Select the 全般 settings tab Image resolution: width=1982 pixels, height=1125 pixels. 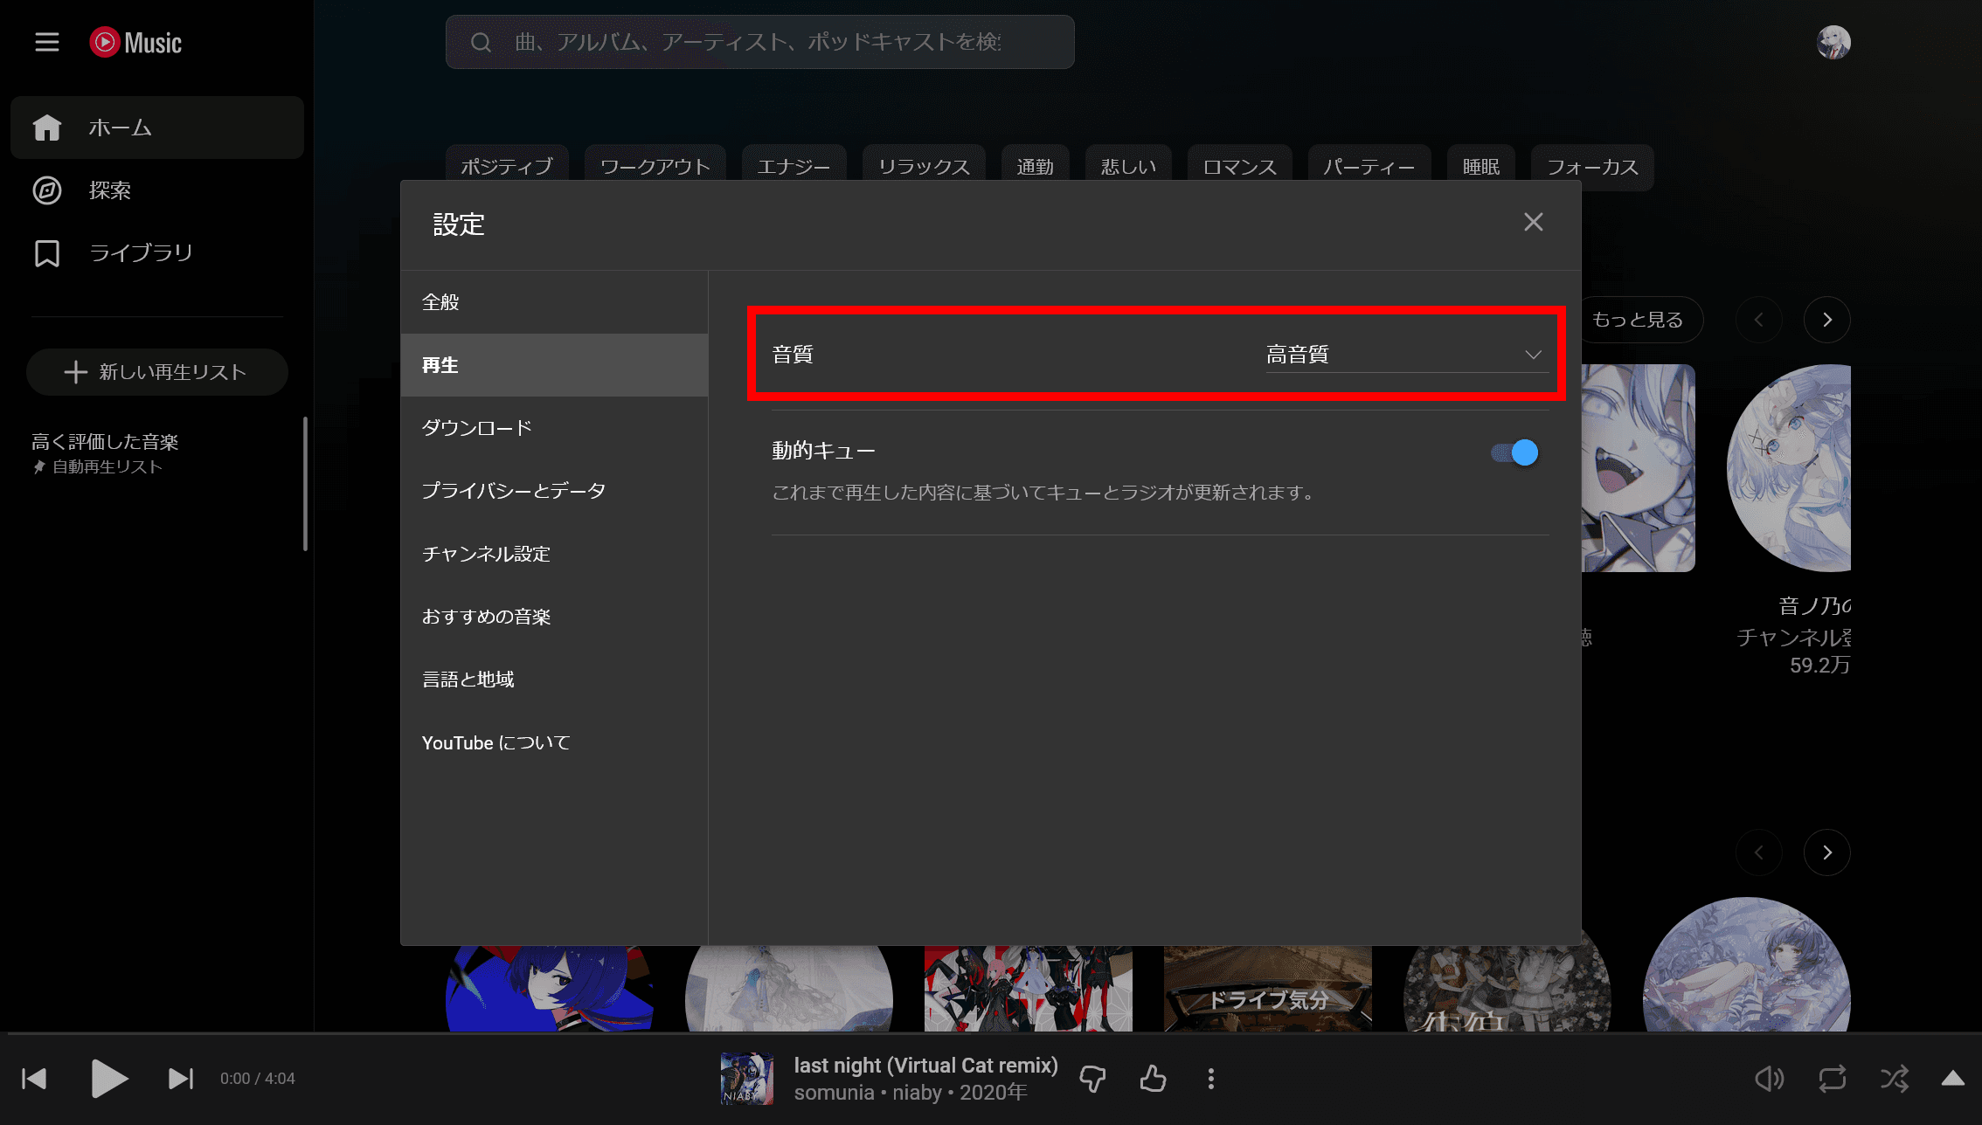click(554, 302)
